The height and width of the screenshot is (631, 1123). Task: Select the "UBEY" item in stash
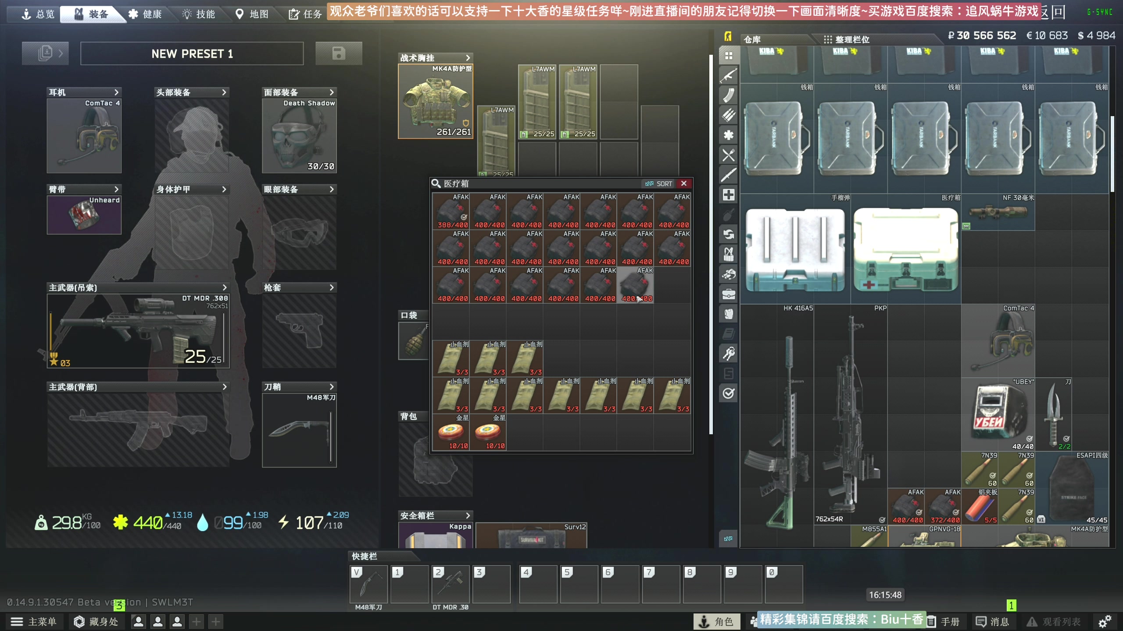[998, 415]
